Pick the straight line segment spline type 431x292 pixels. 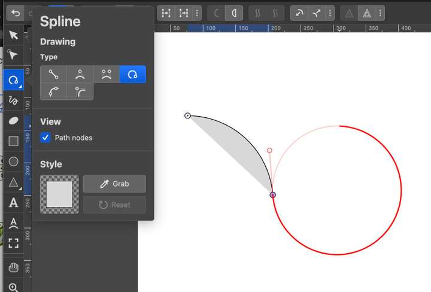[x=53, y=75]
